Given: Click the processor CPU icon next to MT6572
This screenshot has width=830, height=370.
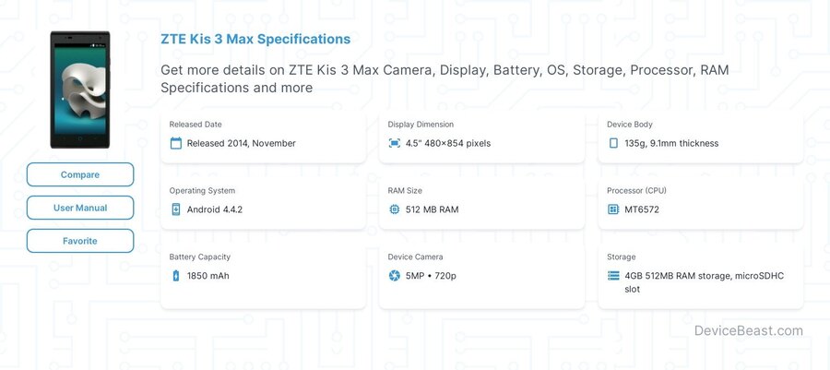Looking at the screenshot, I should tap(613, 209).
